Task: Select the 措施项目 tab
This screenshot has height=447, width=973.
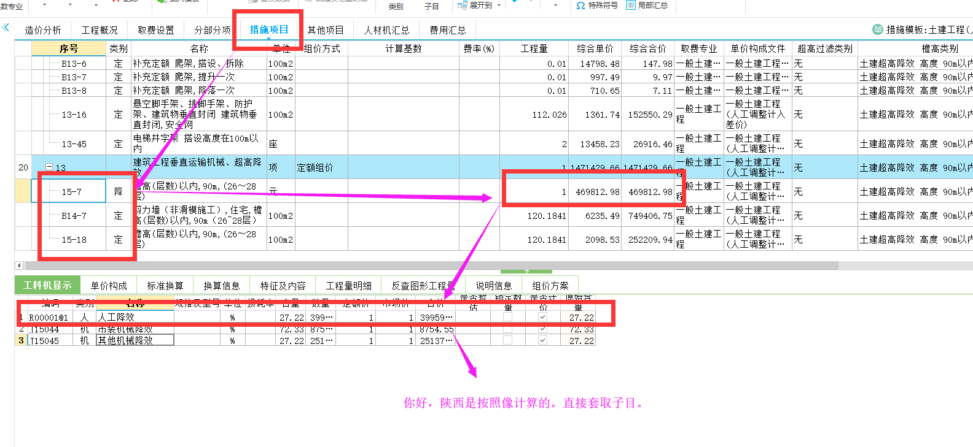Action: click(269, 29)
